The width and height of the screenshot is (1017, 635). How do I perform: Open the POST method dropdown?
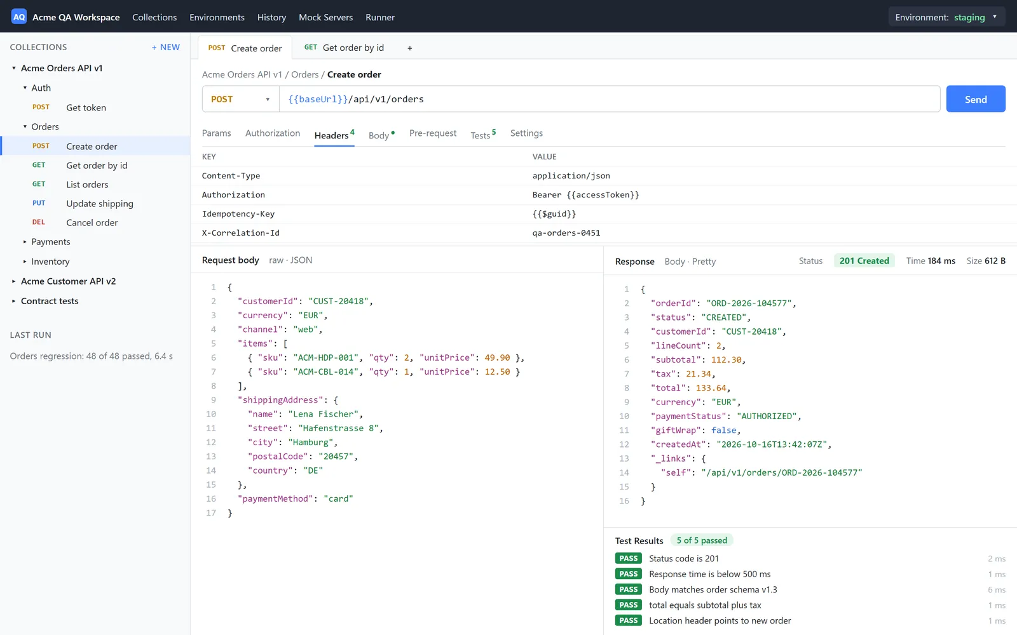pos(241,99)
